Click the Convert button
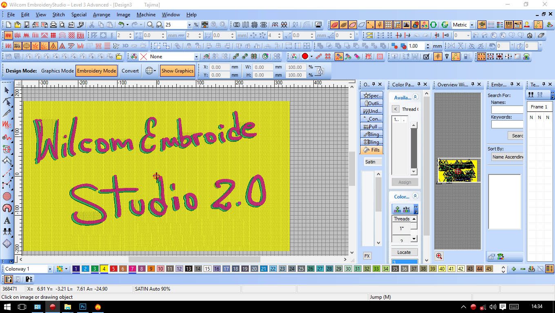 coord(130,71)
